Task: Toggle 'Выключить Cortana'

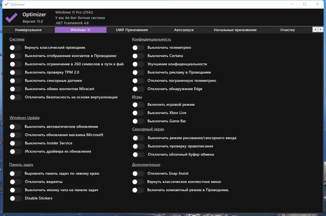Action: click(x=138, y=56)
